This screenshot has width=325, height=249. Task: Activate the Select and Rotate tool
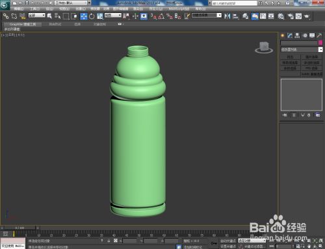(92, 16)
